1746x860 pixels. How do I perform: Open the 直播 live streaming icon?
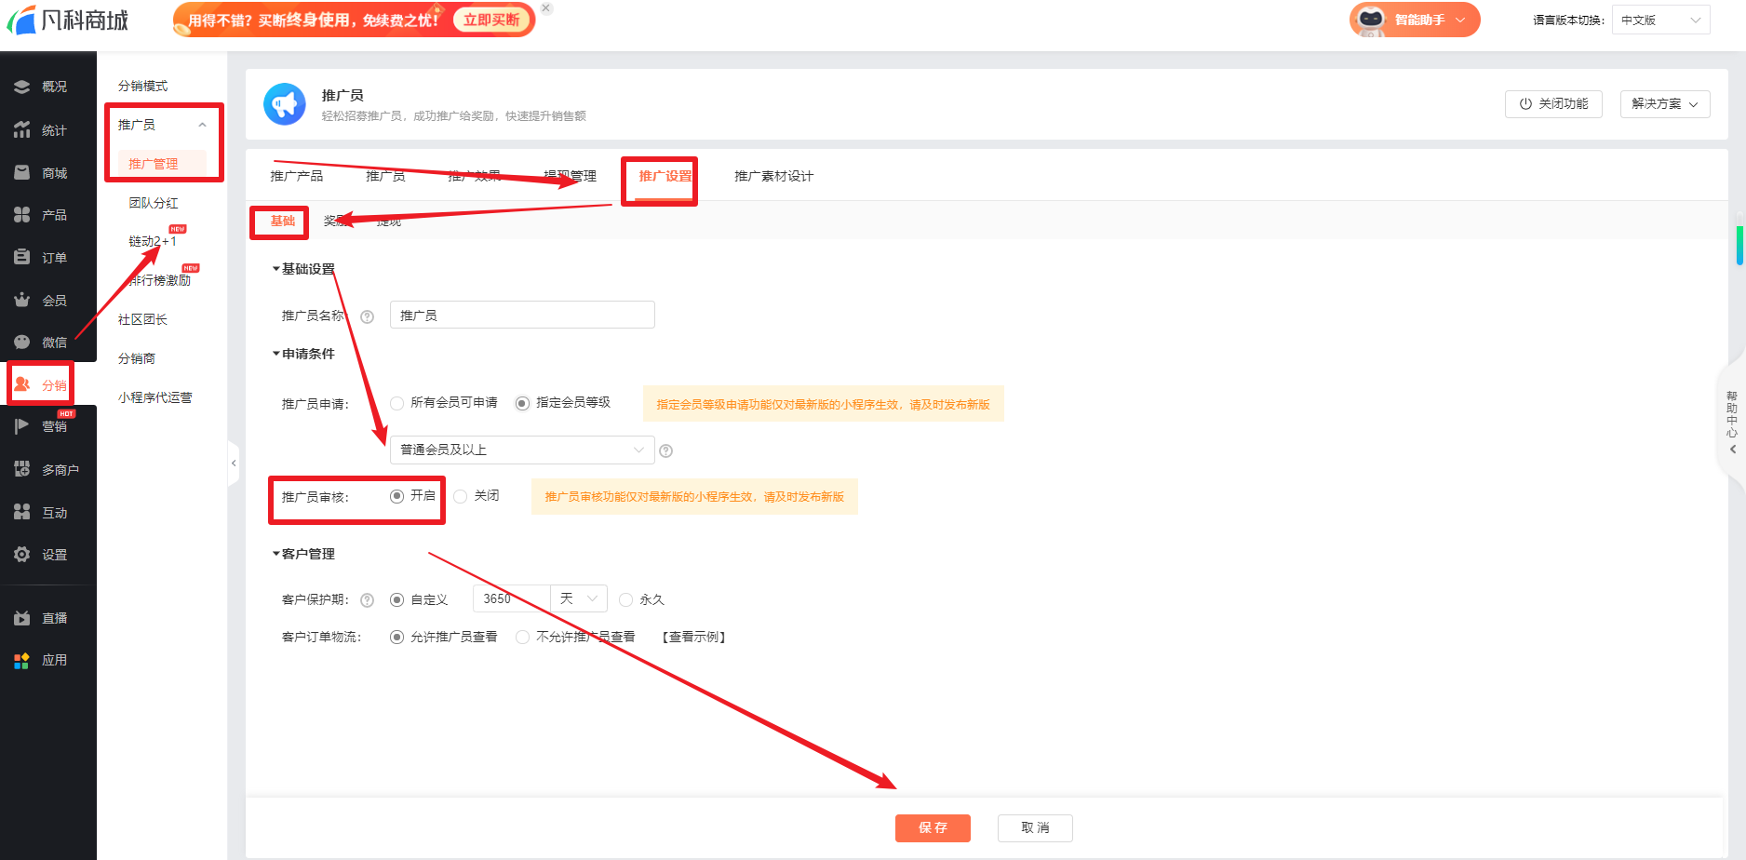22,618
